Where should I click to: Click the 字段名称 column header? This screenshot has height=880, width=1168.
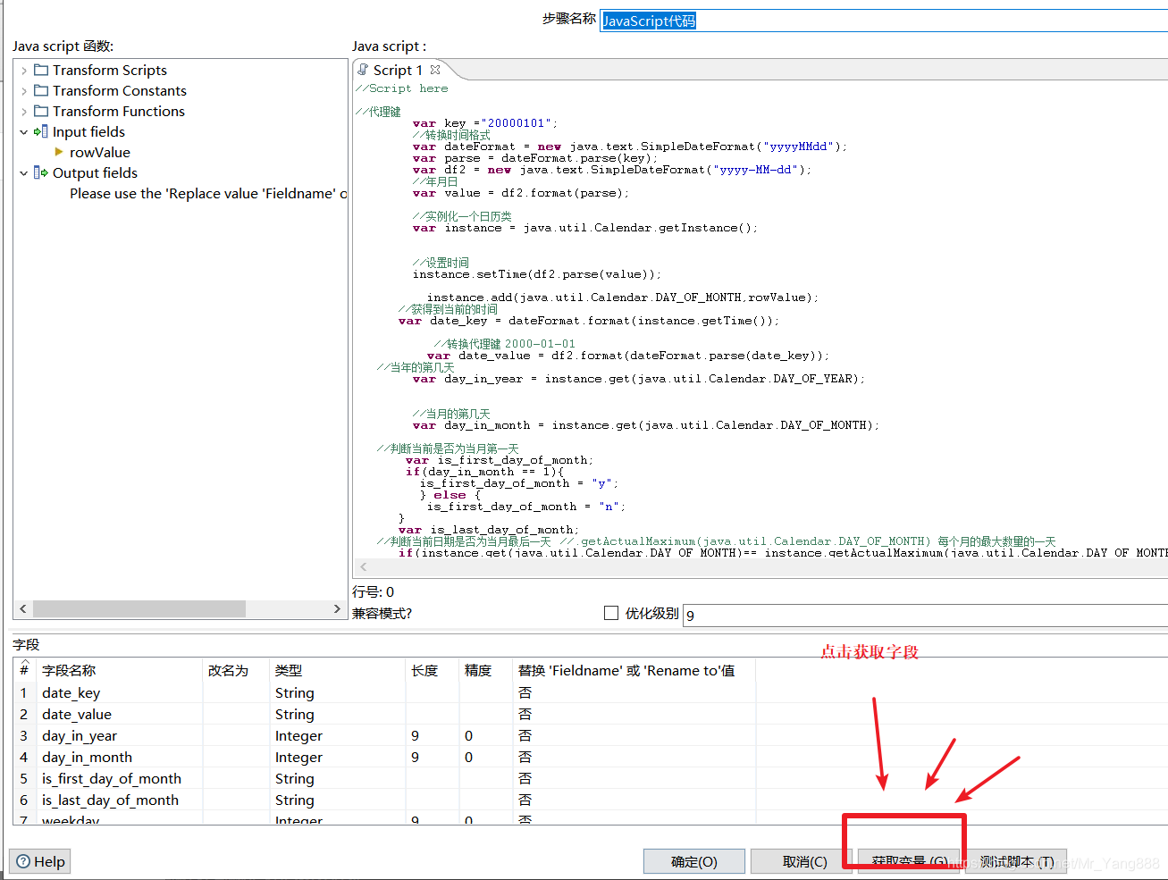click(x=119, y=670)
